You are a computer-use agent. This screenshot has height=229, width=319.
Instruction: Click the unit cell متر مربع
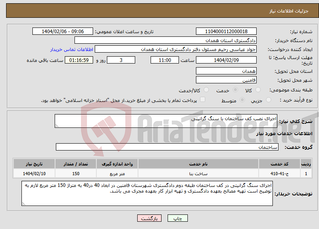(117, 174)
